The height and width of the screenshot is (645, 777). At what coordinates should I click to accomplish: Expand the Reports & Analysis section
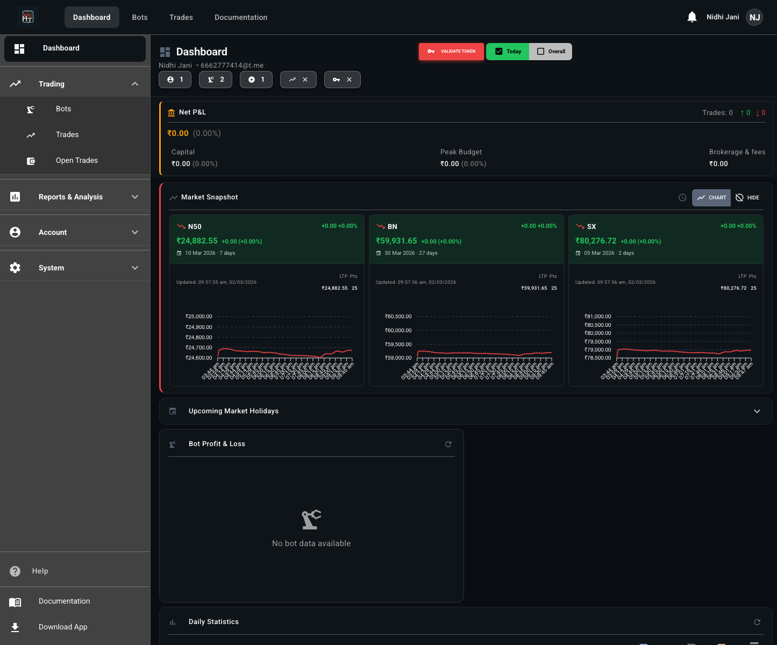134,197
